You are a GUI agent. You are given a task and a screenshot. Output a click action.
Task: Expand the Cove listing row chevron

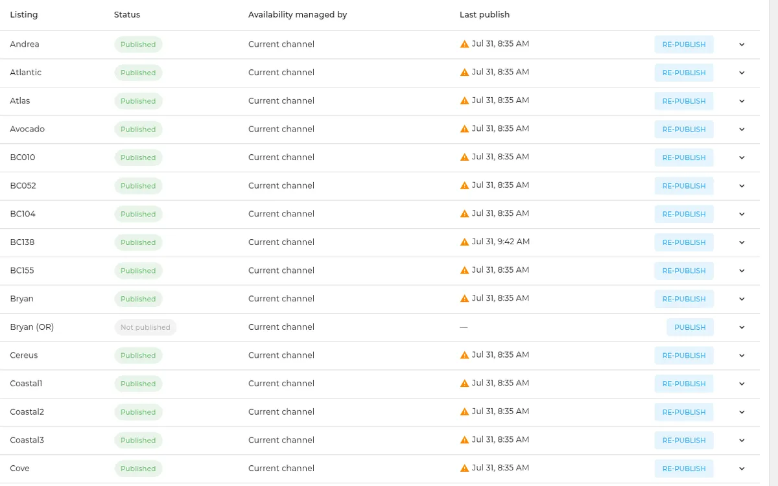[742, 469]
